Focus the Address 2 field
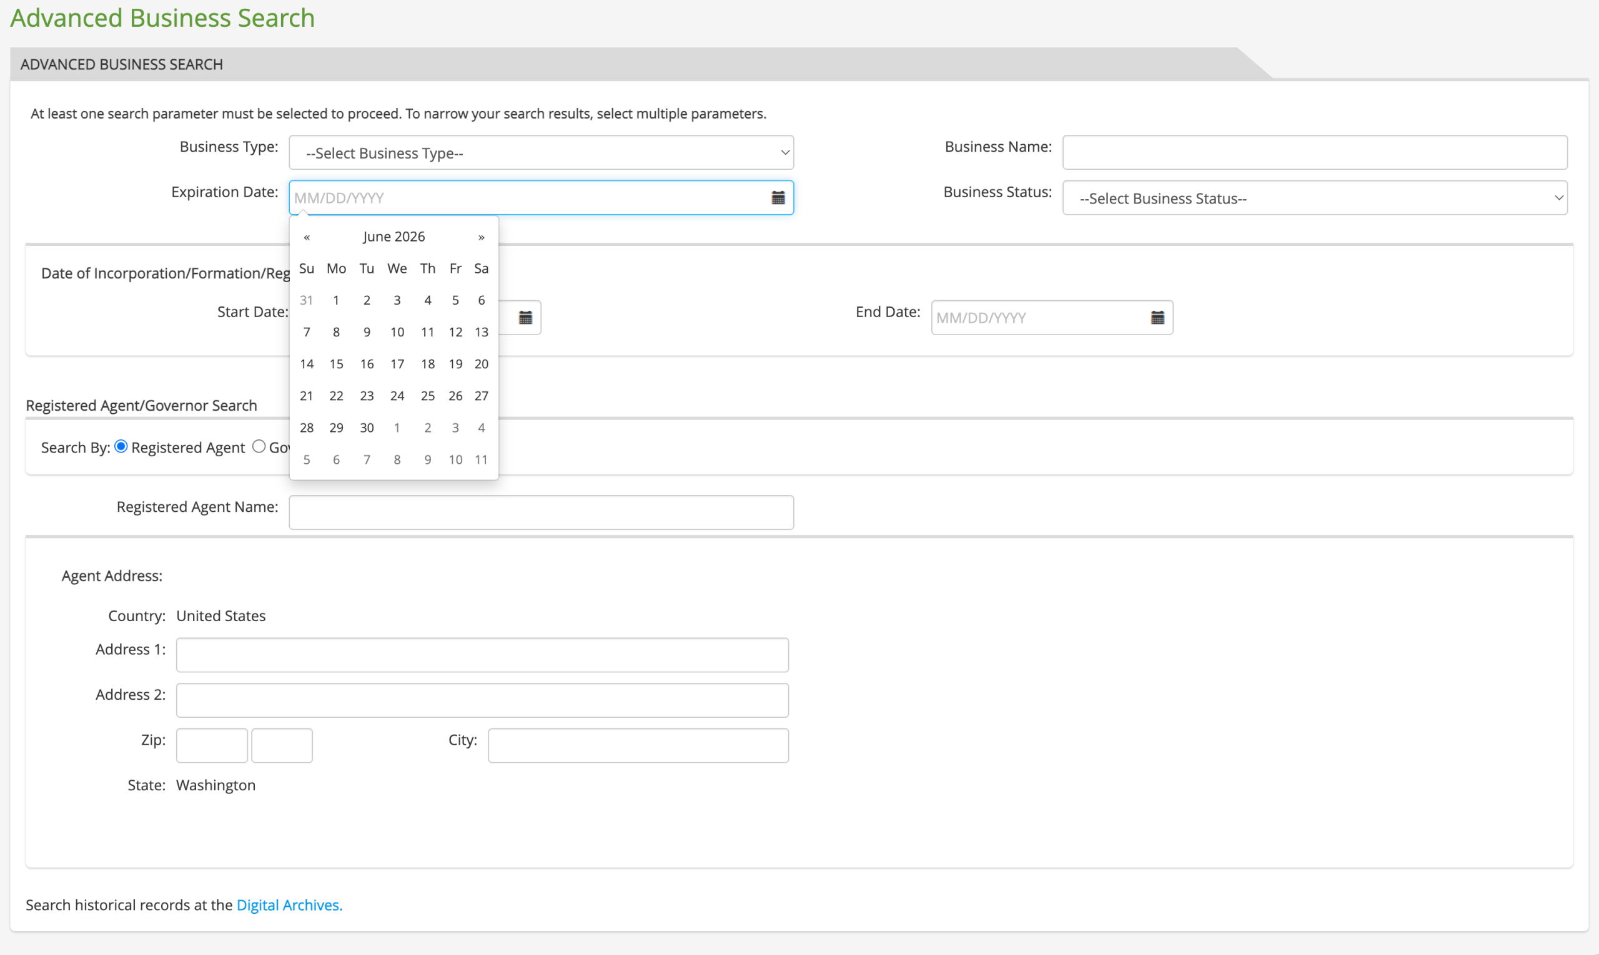 pos(482,700)
